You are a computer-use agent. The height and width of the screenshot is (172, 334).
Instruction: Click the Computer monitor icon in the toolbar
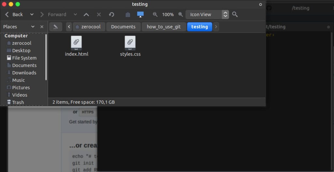tap(140, 14)
